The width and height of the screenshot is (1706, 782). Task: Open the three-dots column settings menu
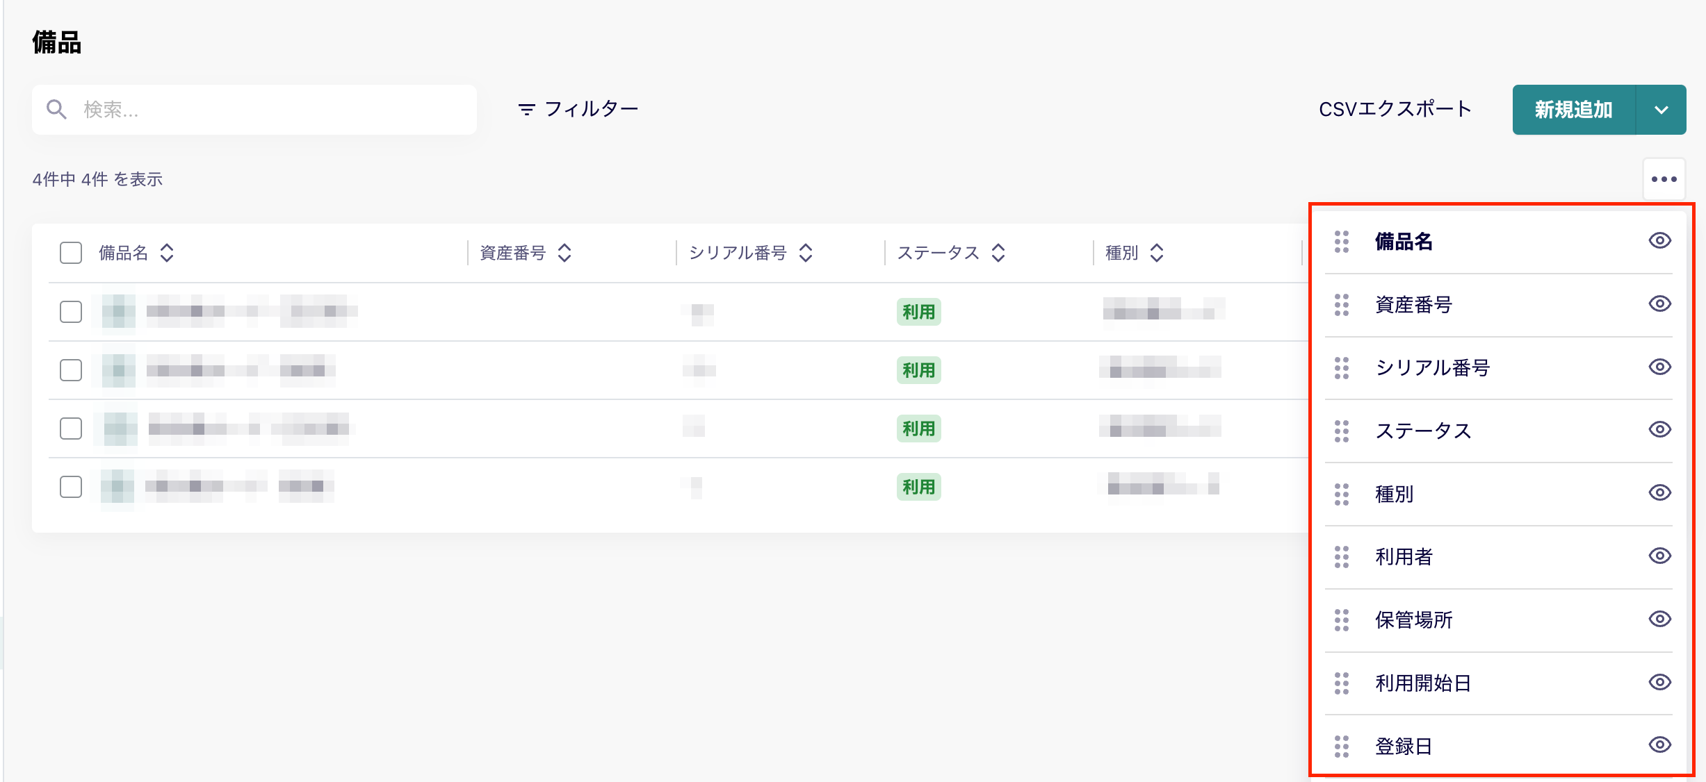pyautogui.click(x=1664, y=179)
